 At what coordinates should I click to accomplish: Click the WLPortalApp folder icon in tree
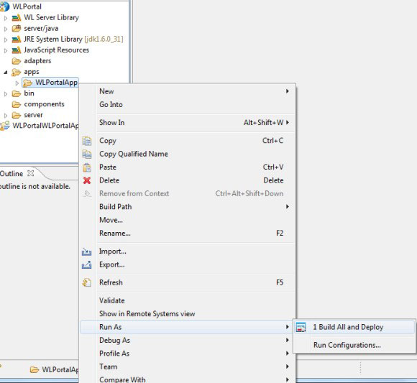coord(27,83)
